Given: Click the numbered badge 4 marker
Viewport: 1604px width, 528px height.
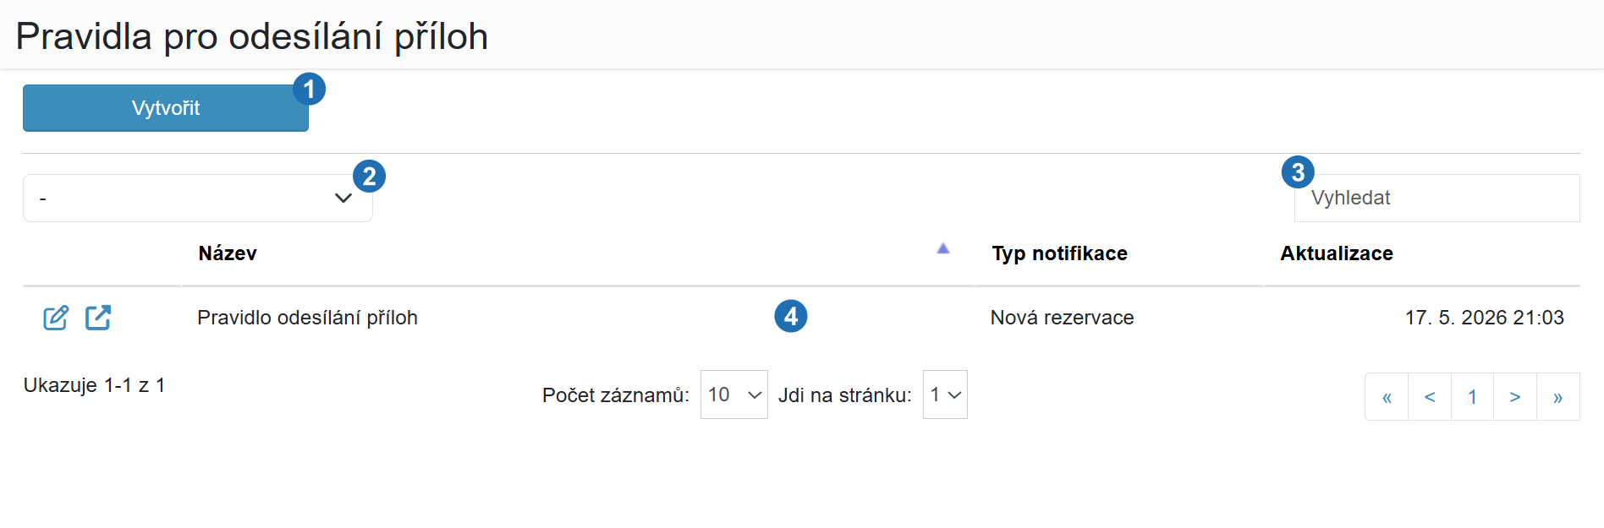Looking at the screenshot, I should point(791,316).
